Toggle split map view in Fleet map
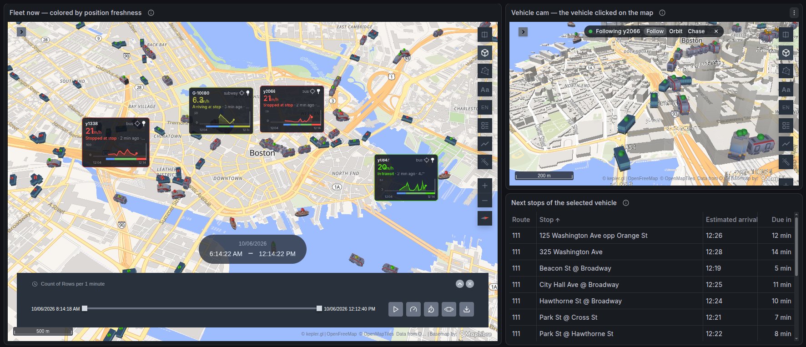 485,35
